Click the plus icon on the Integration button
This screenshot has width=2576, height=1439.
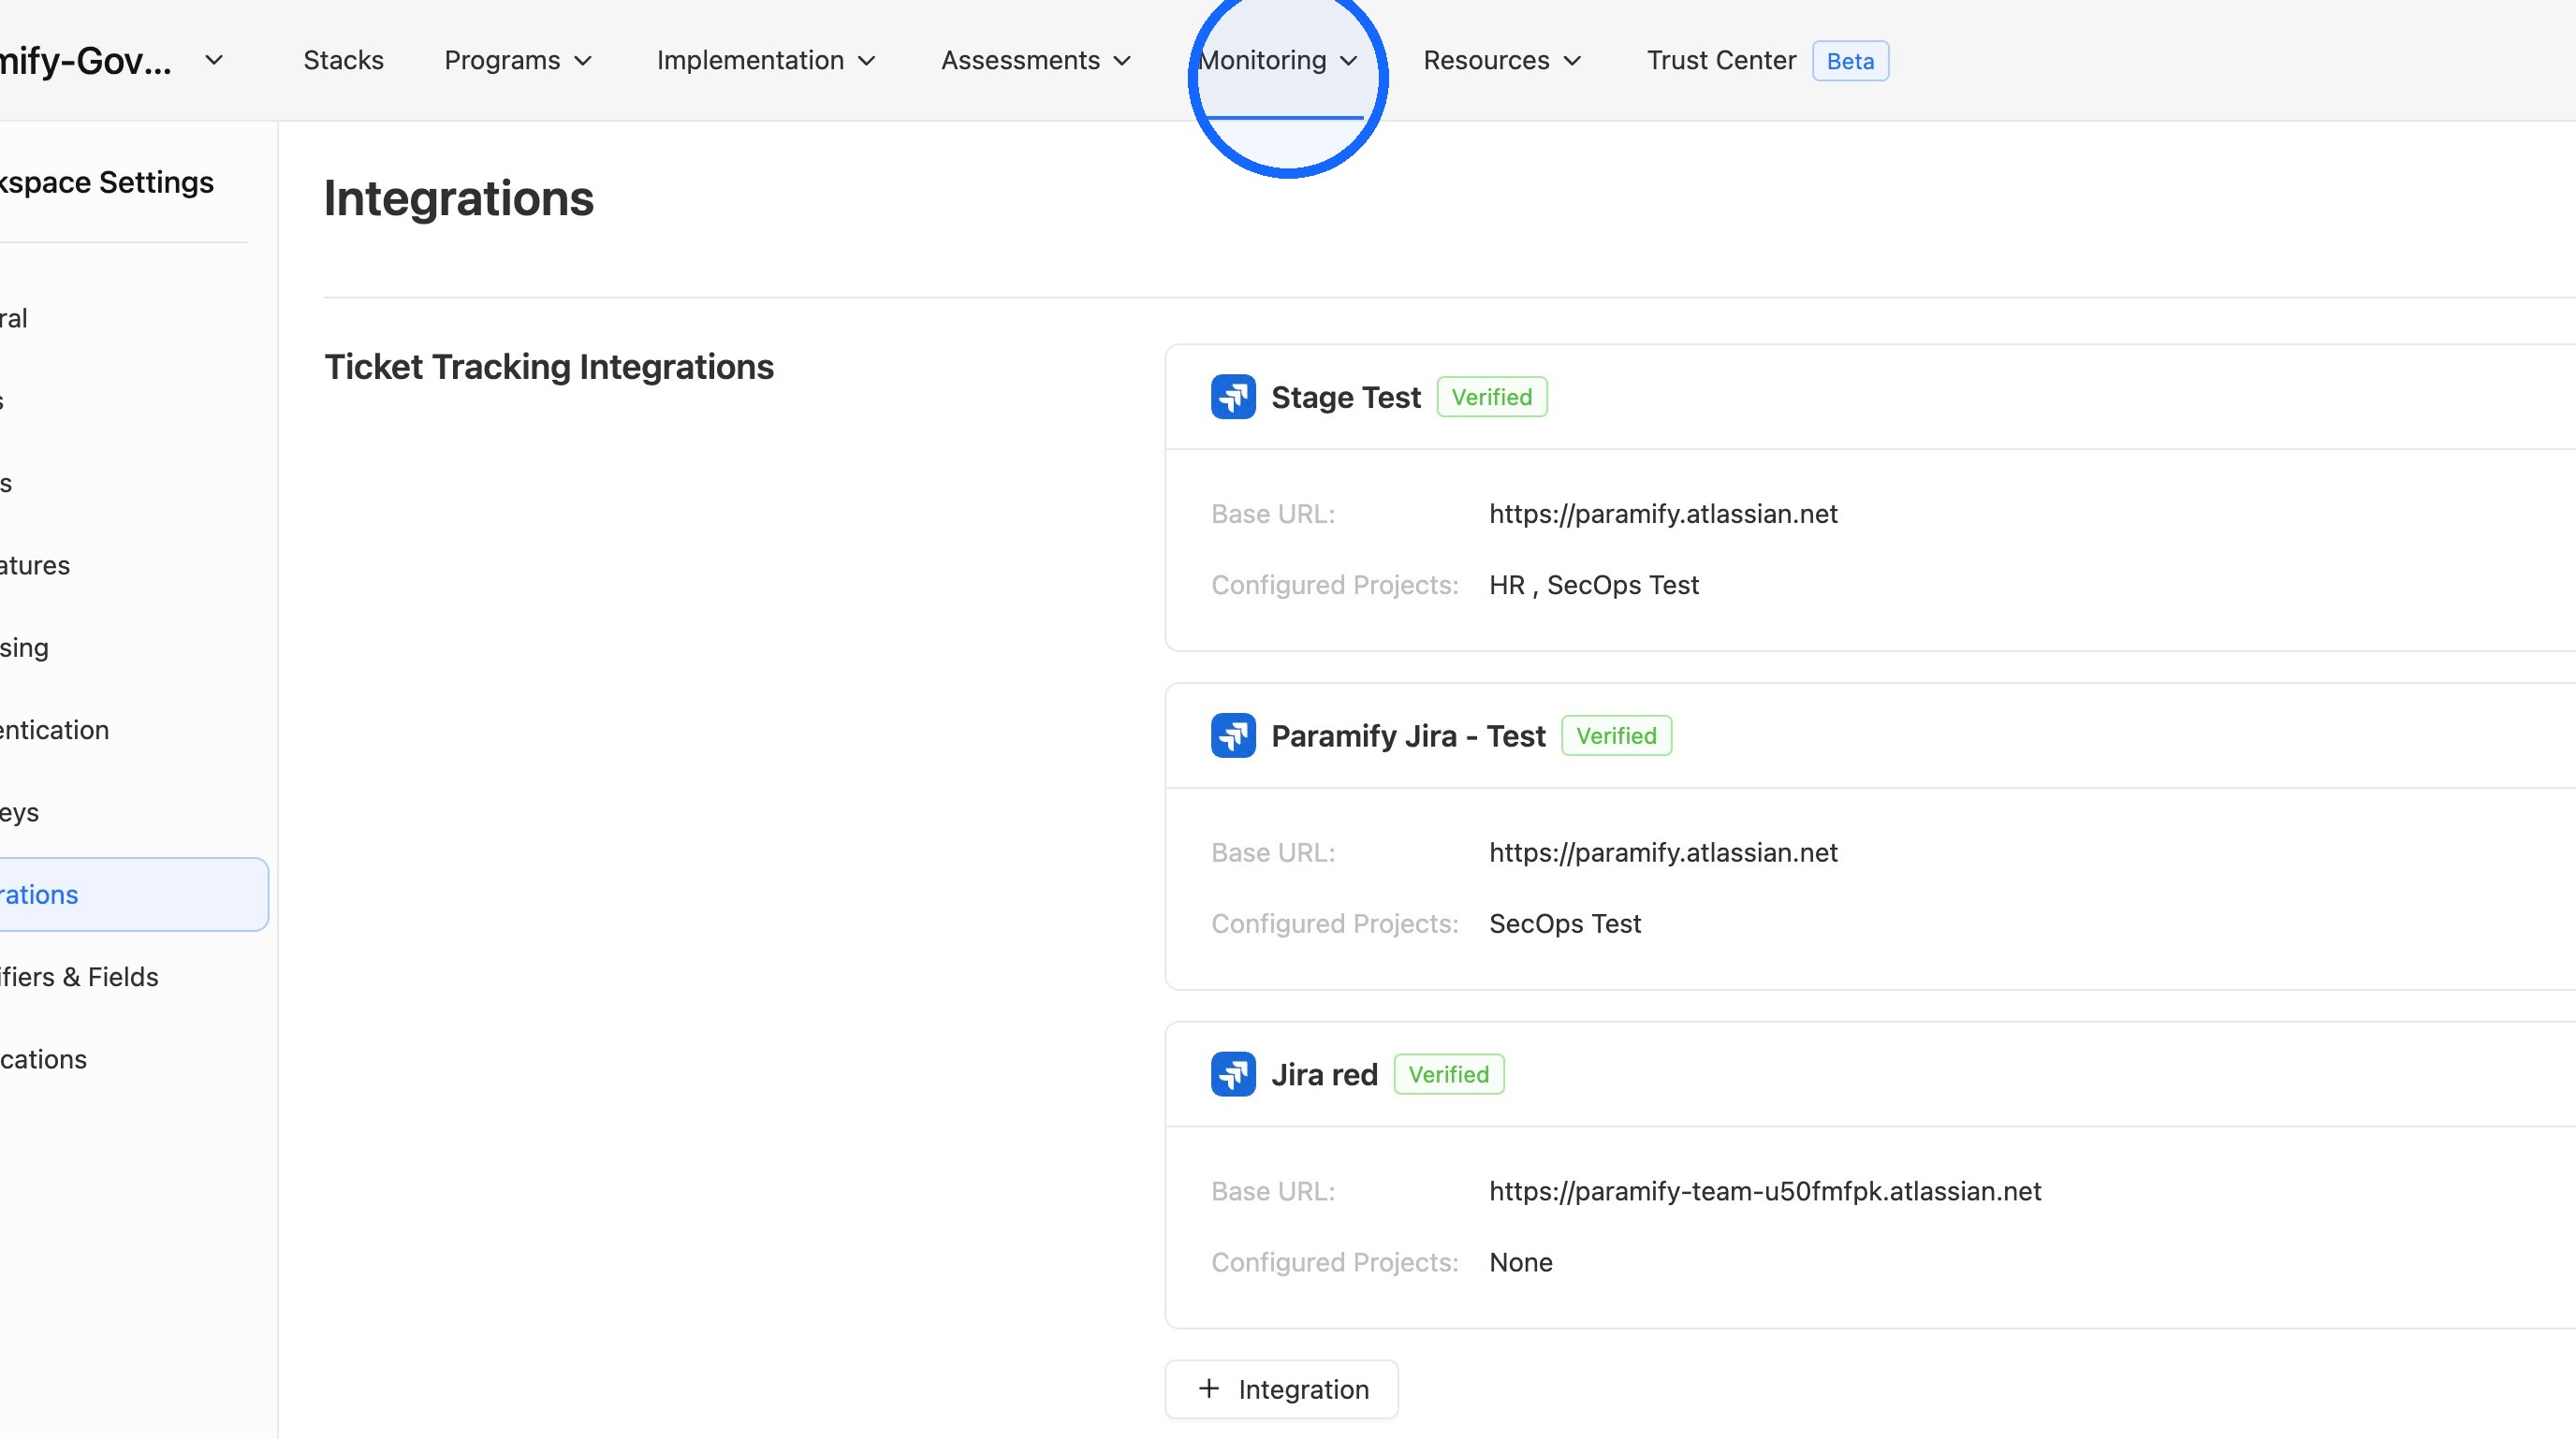pos(1209,1389)
